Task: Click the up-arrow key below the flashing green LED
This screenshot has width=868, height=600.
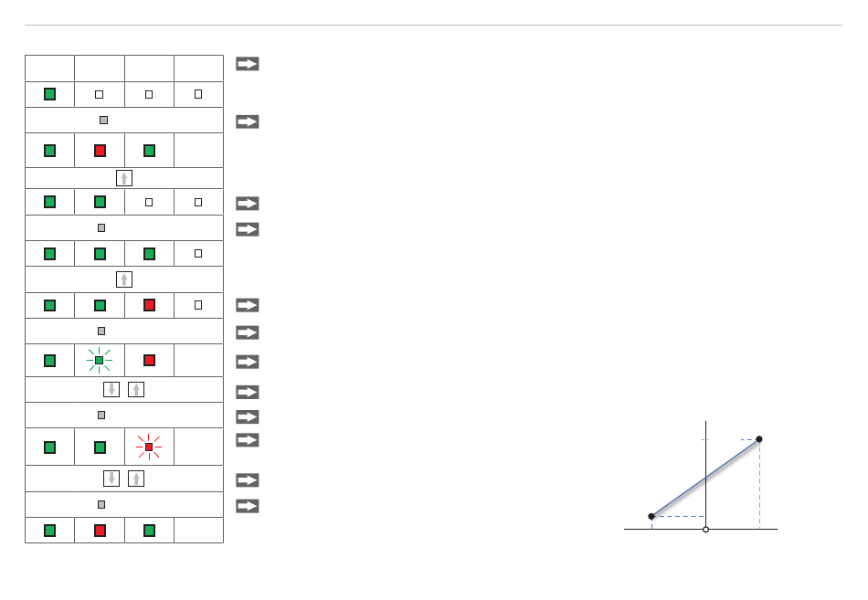Action: (x=136, y=390)
